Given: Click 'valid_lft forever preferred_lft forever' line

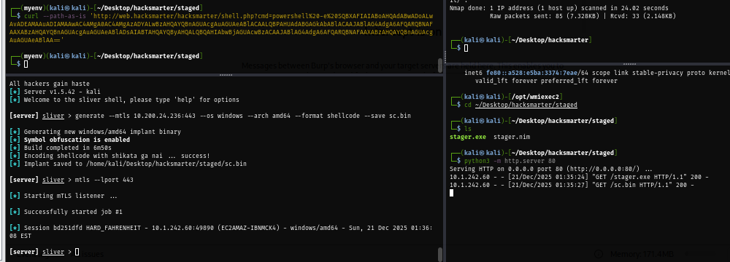Looking at the screenshot, I should point(546,81).
